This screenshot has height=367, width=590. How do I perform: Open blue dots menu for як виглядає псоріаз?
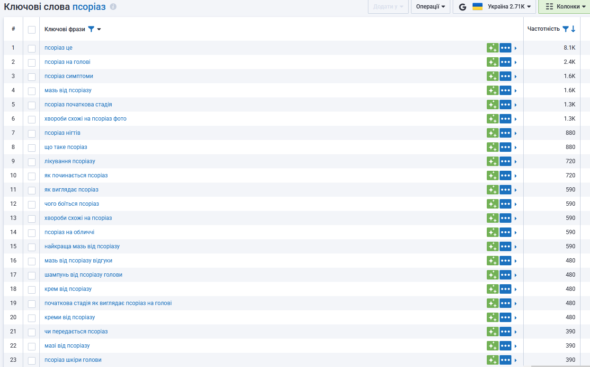[505, 190]
